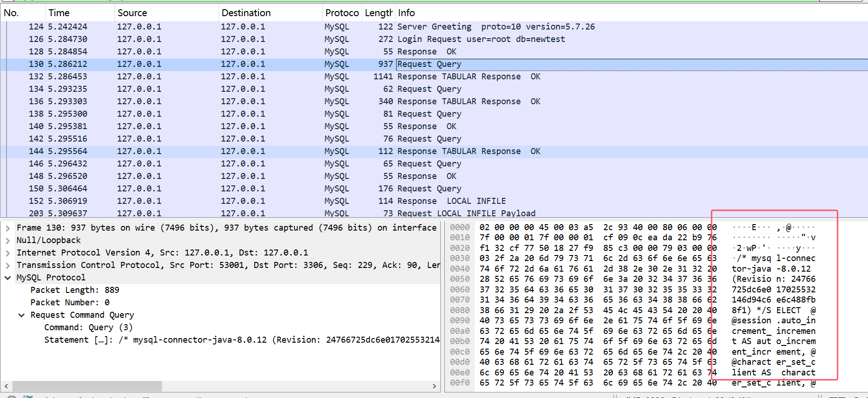Select packet 203 LOCAL INFILE Payload row
868x398 pixels.
(x=434, y=213)
